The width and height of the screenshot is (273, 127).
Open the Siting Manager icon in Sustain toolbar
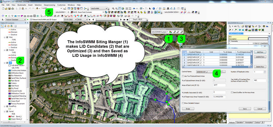pyautogui.click(x=170, y=32)
